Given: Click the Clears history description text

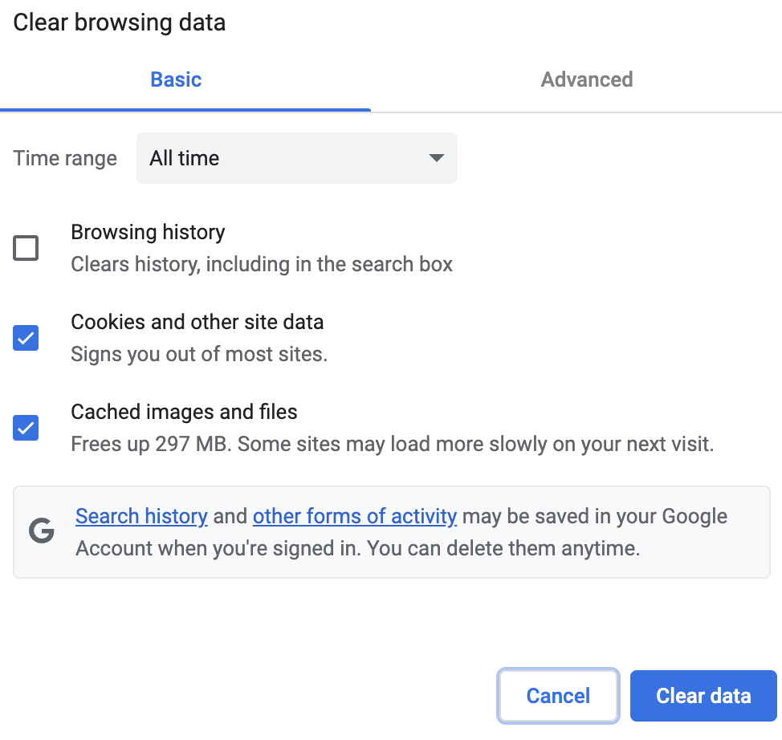Looking at the screenshot, I should click(x=262, y=264).
